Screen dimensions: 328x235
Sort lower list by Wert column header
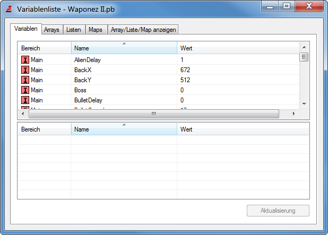coord(243,129)
